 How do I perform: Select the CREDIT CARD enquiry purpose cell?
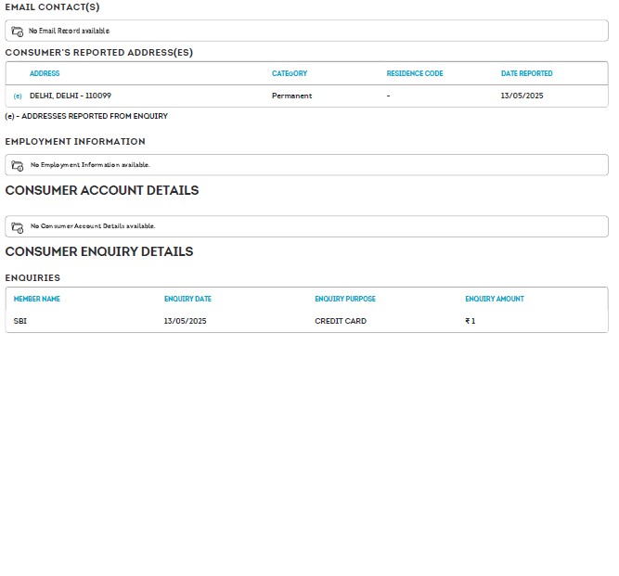click(x=341, y=321)
